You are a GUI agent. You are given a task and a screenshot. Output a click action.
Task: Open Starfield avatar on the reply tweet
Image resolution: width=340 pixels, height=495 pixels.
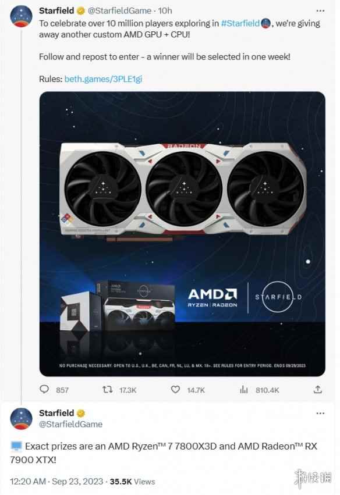click(21, 419)
